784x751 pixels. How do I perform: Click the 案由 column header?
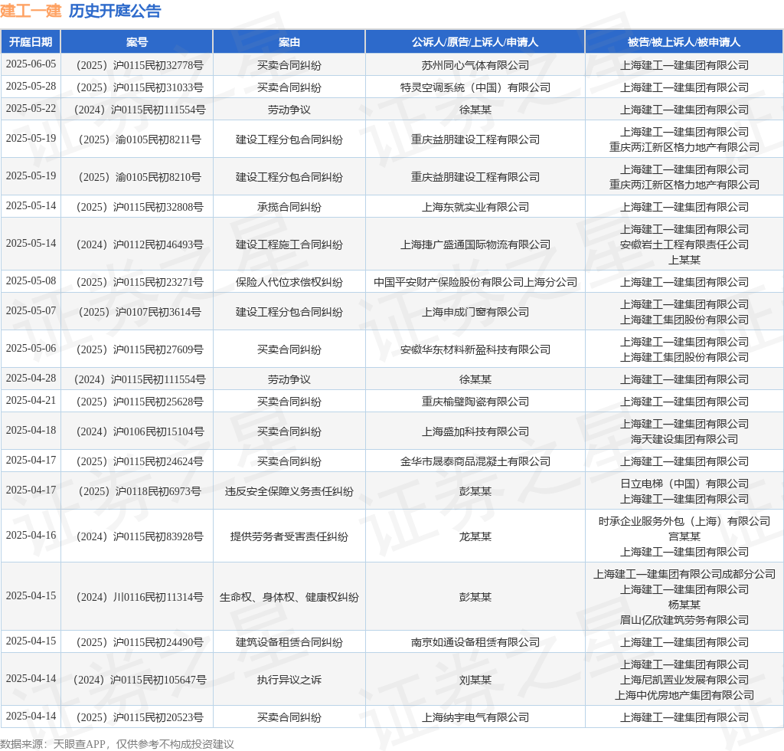[289, 42]
